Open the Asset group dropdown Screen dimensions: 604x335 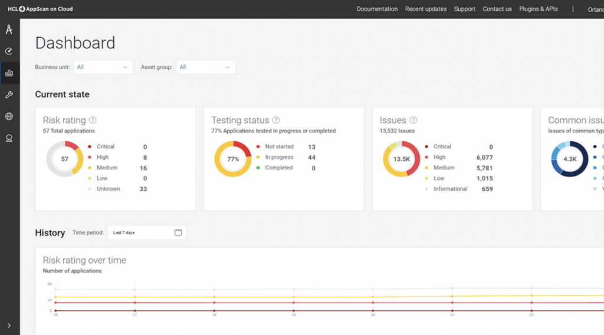click(206, 67)
